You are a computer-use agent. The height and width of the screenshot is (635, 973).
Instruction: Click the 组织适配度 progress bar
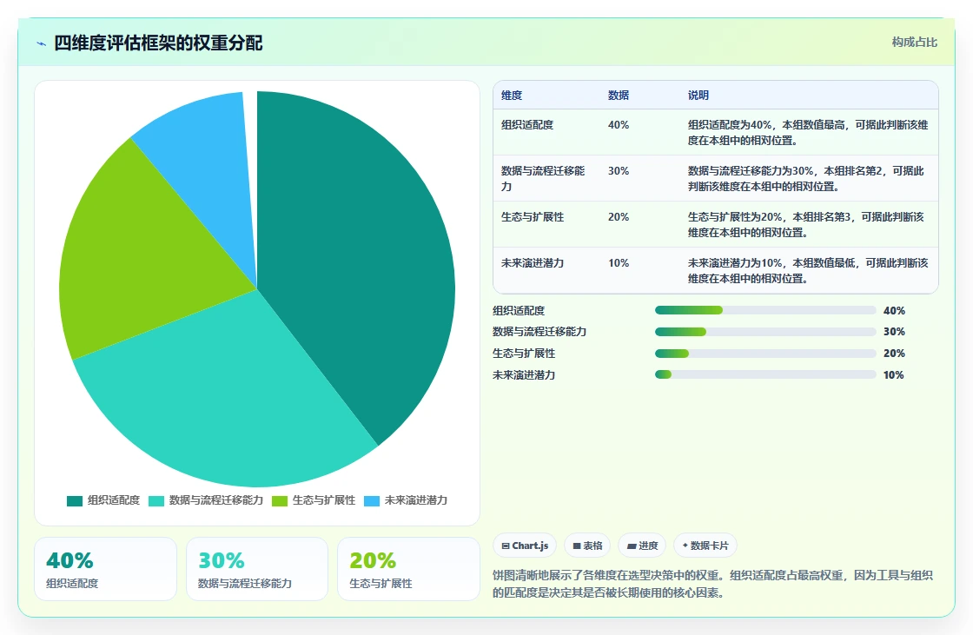point(765,310)
